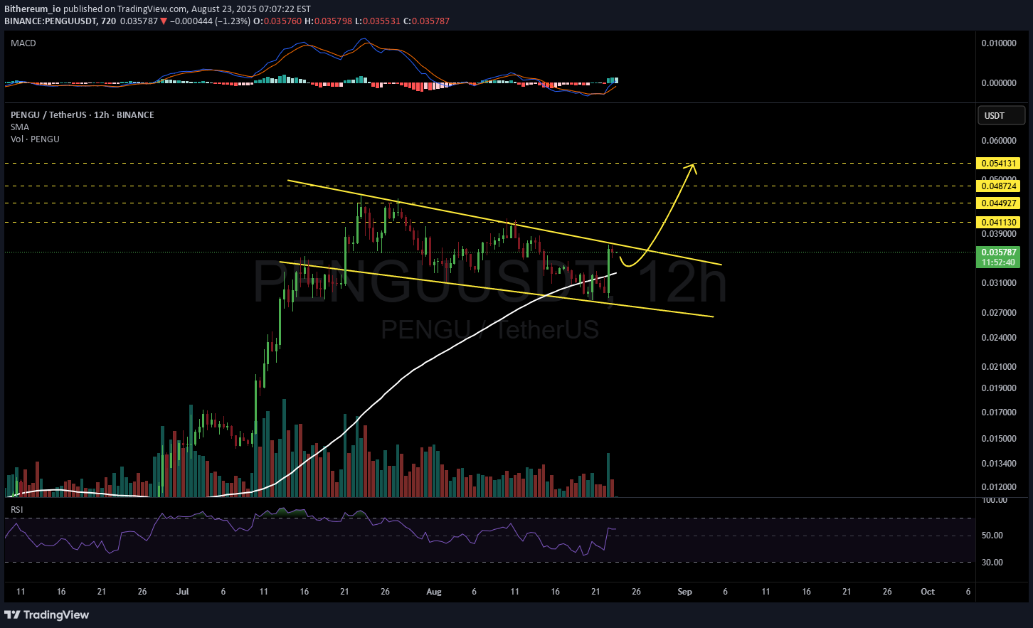Click the Oct date label on time axis
Screen dimensions: 1033x628
coord(928,592)
